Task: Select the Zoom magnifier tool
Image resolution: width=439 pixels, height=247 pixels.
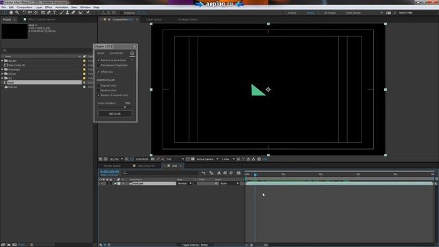Action: click(x=17, y=12)
